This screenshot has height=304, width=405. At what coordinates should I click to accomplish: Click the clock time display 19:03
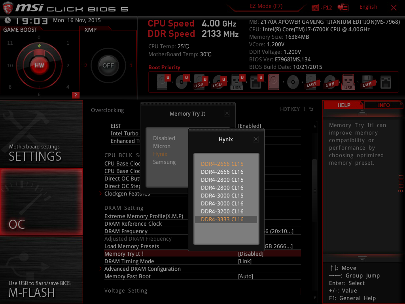(x=32, y=21)
